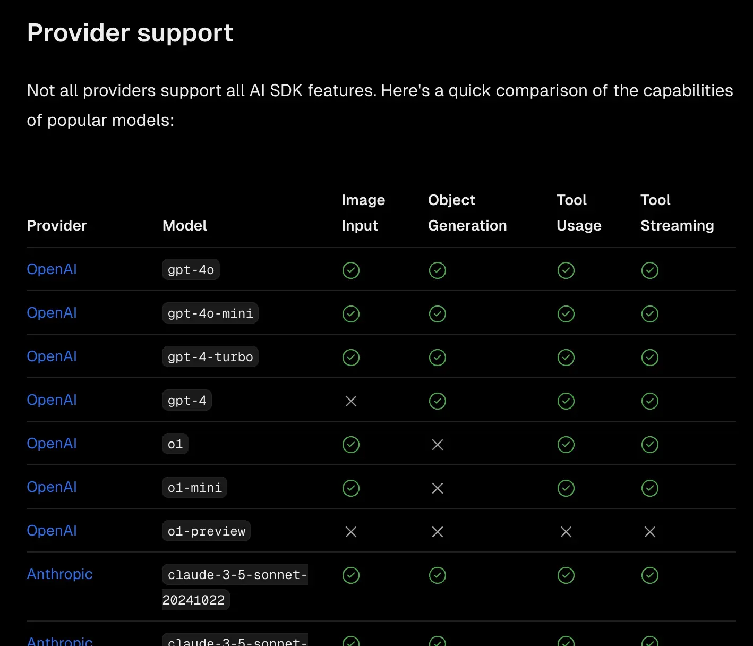Open the OpenAI link in the gpt-4o-mini row

(x=52, y=313)
